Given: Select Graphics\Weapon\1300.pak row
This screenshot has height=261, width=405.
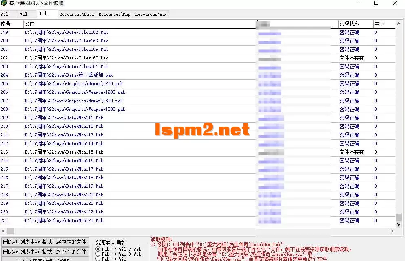Looking at the screenshot, I should (75, 109).
